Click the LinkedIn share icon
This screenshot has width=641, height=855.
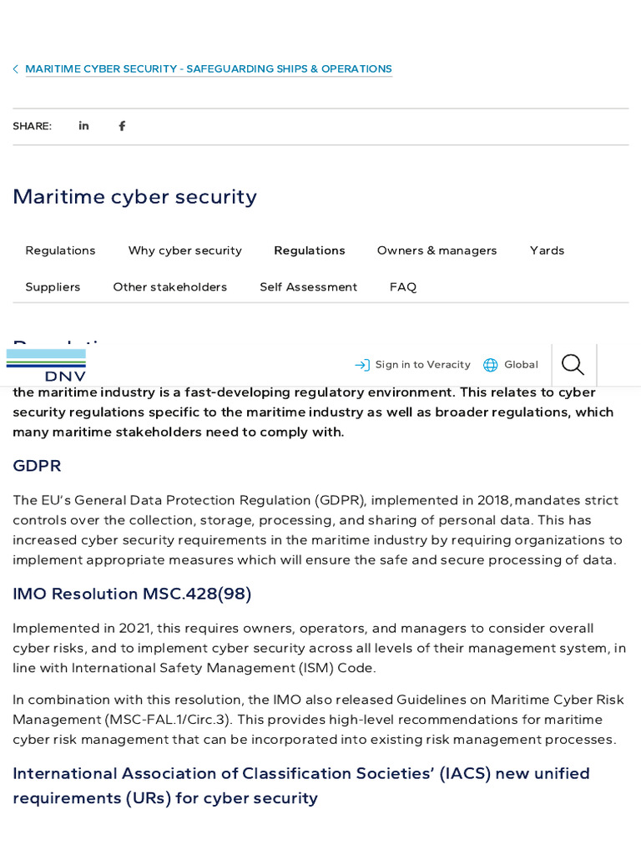(x=83, y=126)
